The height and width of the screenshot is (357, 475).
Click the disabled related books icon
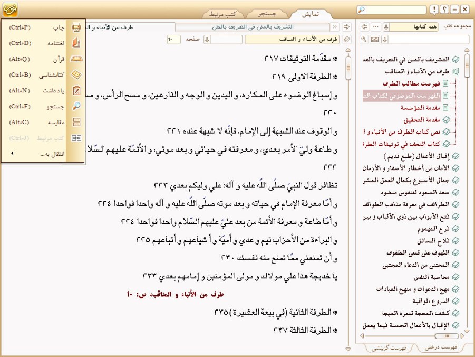[x=76, y=138]
